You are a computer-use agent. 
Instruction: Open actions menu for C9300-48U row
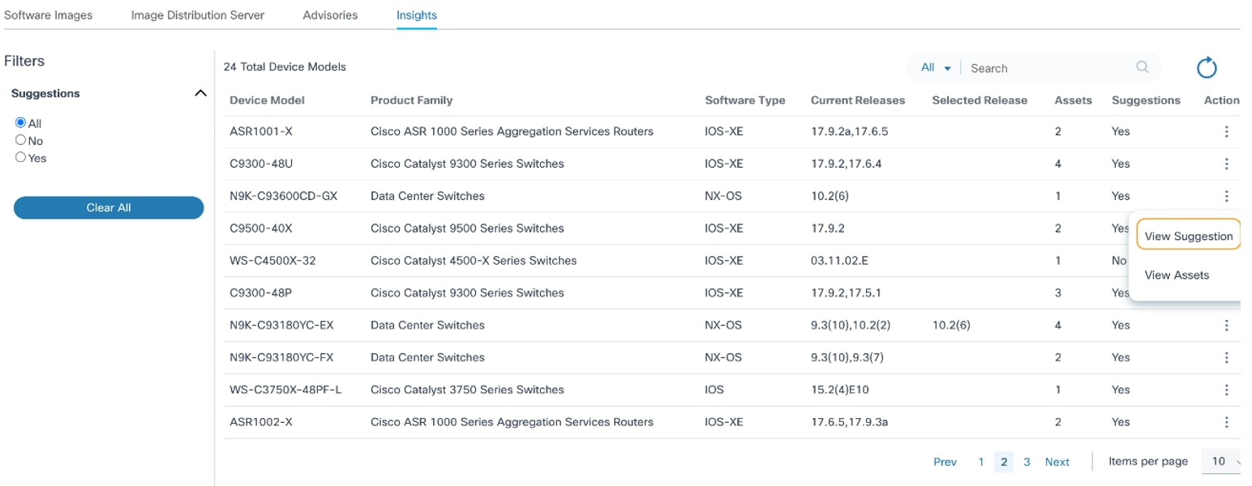pyautogui.click(x=1226, y=164)
